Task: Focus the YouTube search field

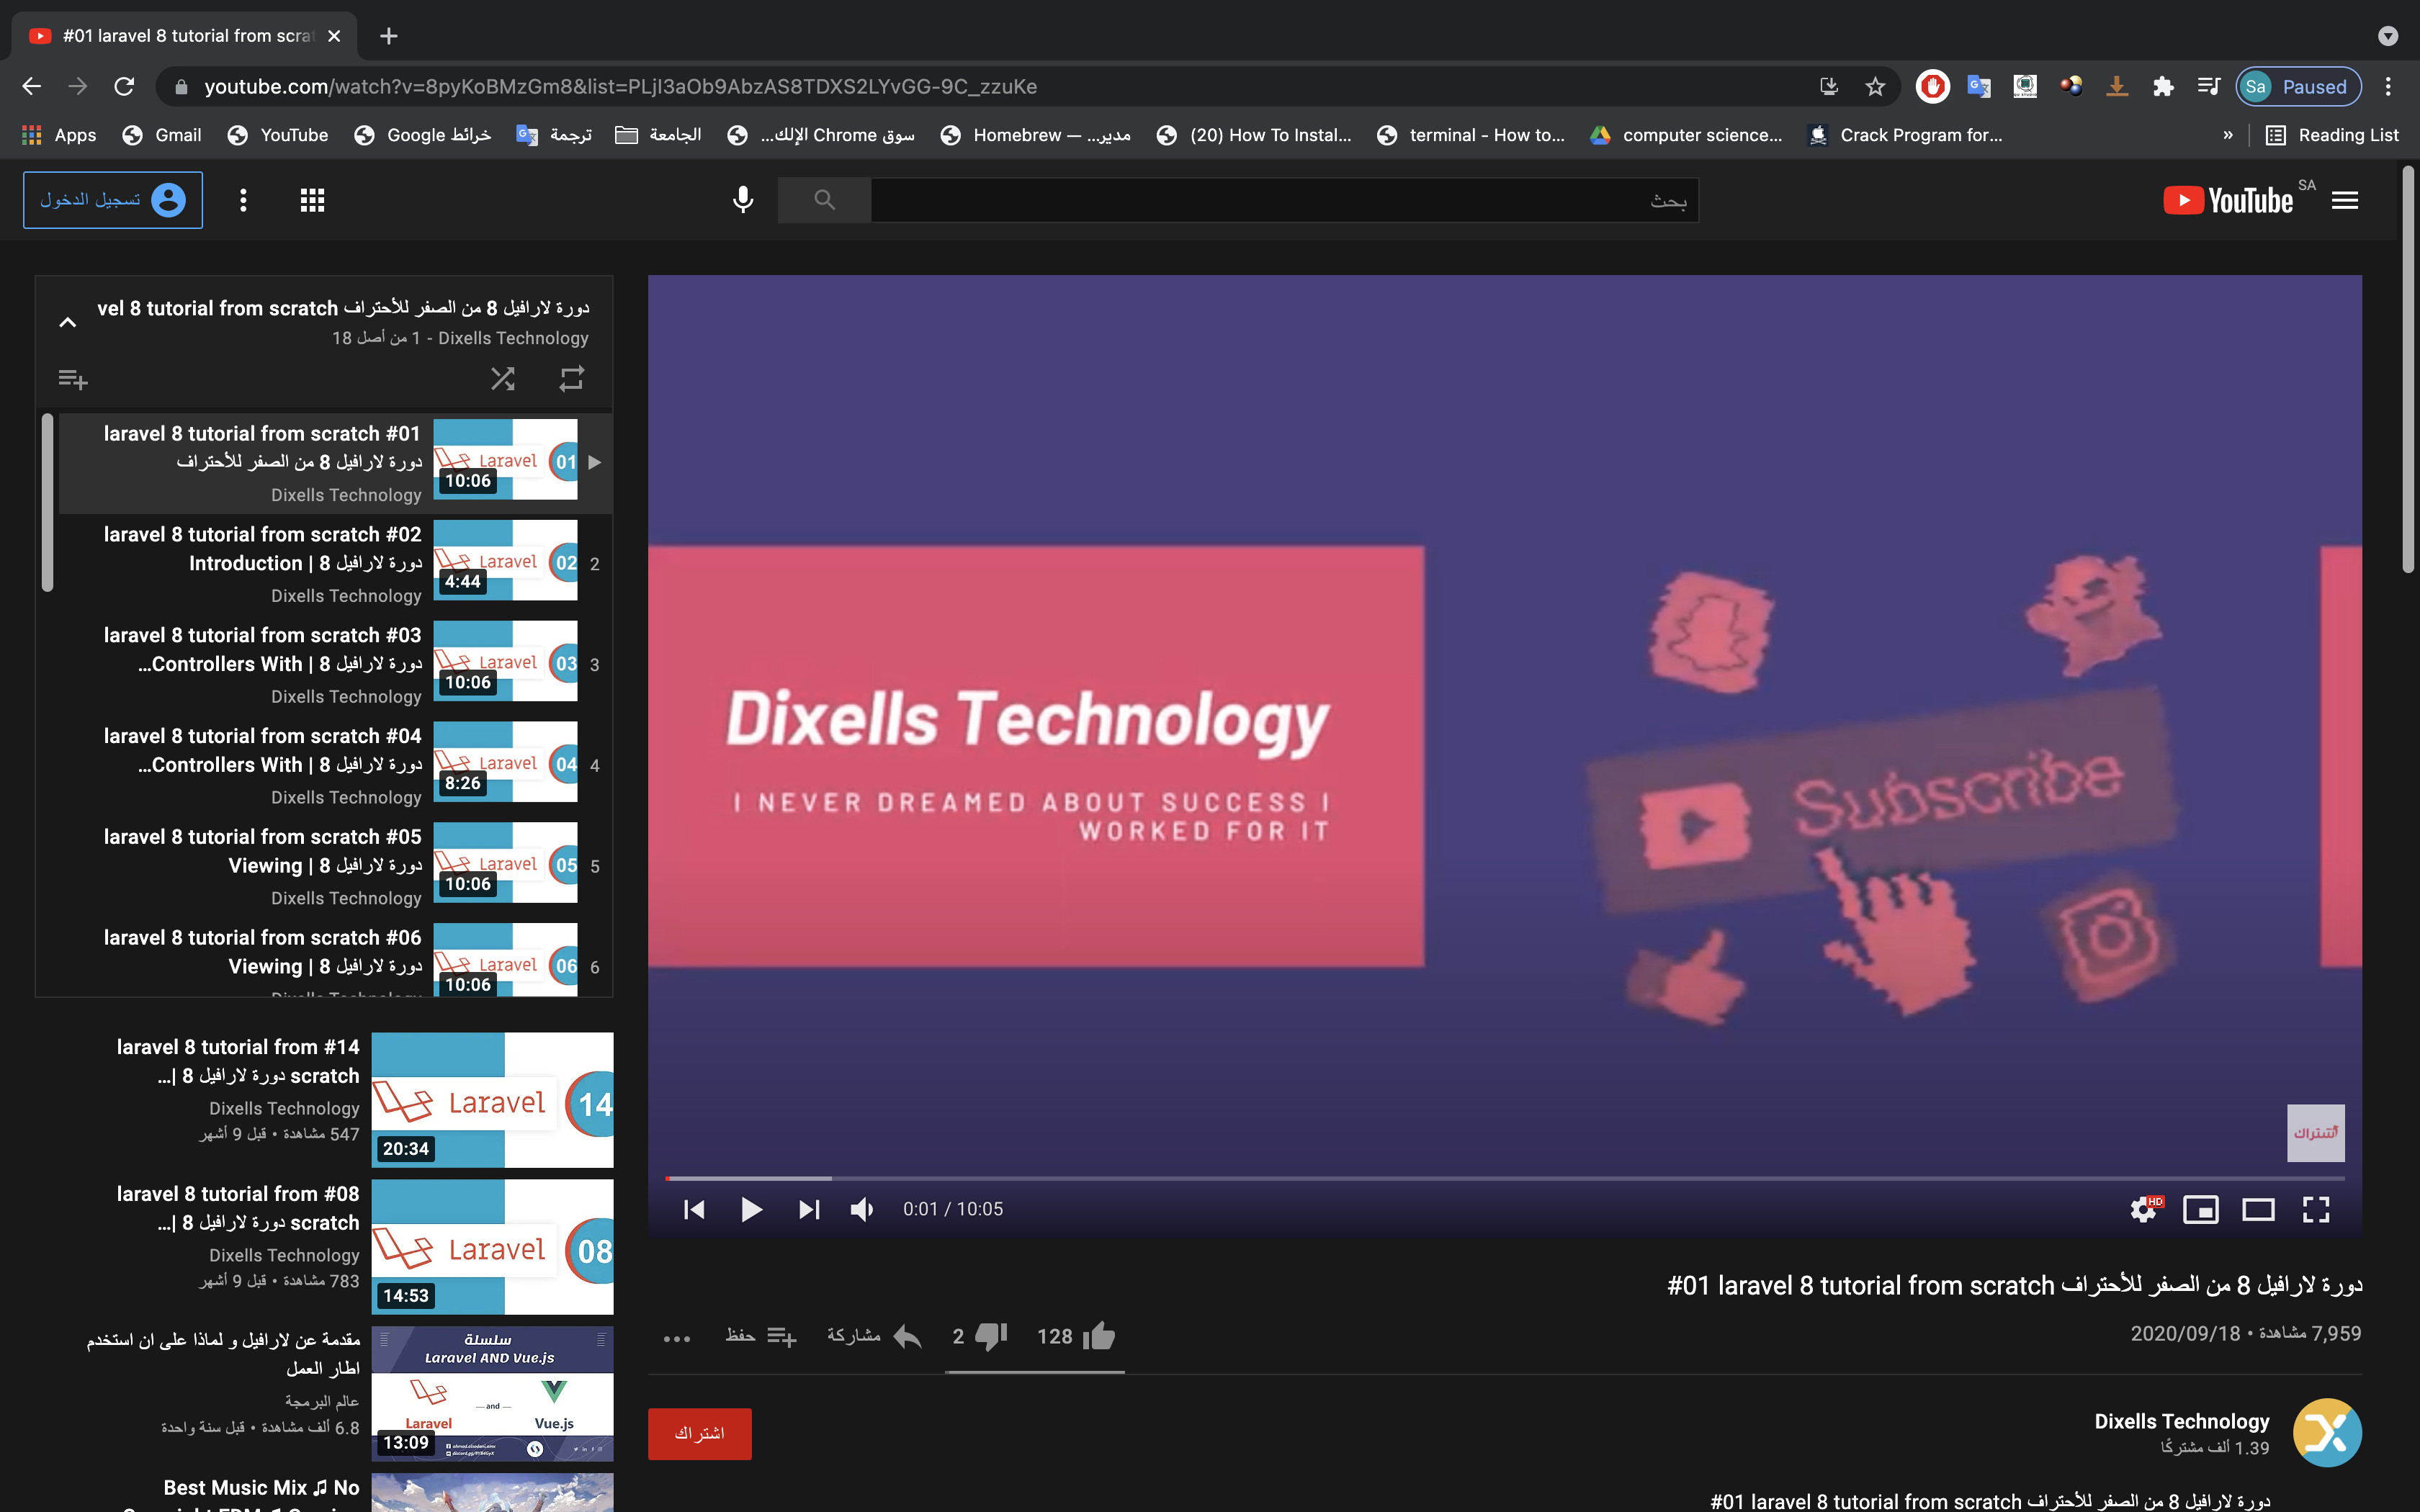Action: [x=1284, y=200]
